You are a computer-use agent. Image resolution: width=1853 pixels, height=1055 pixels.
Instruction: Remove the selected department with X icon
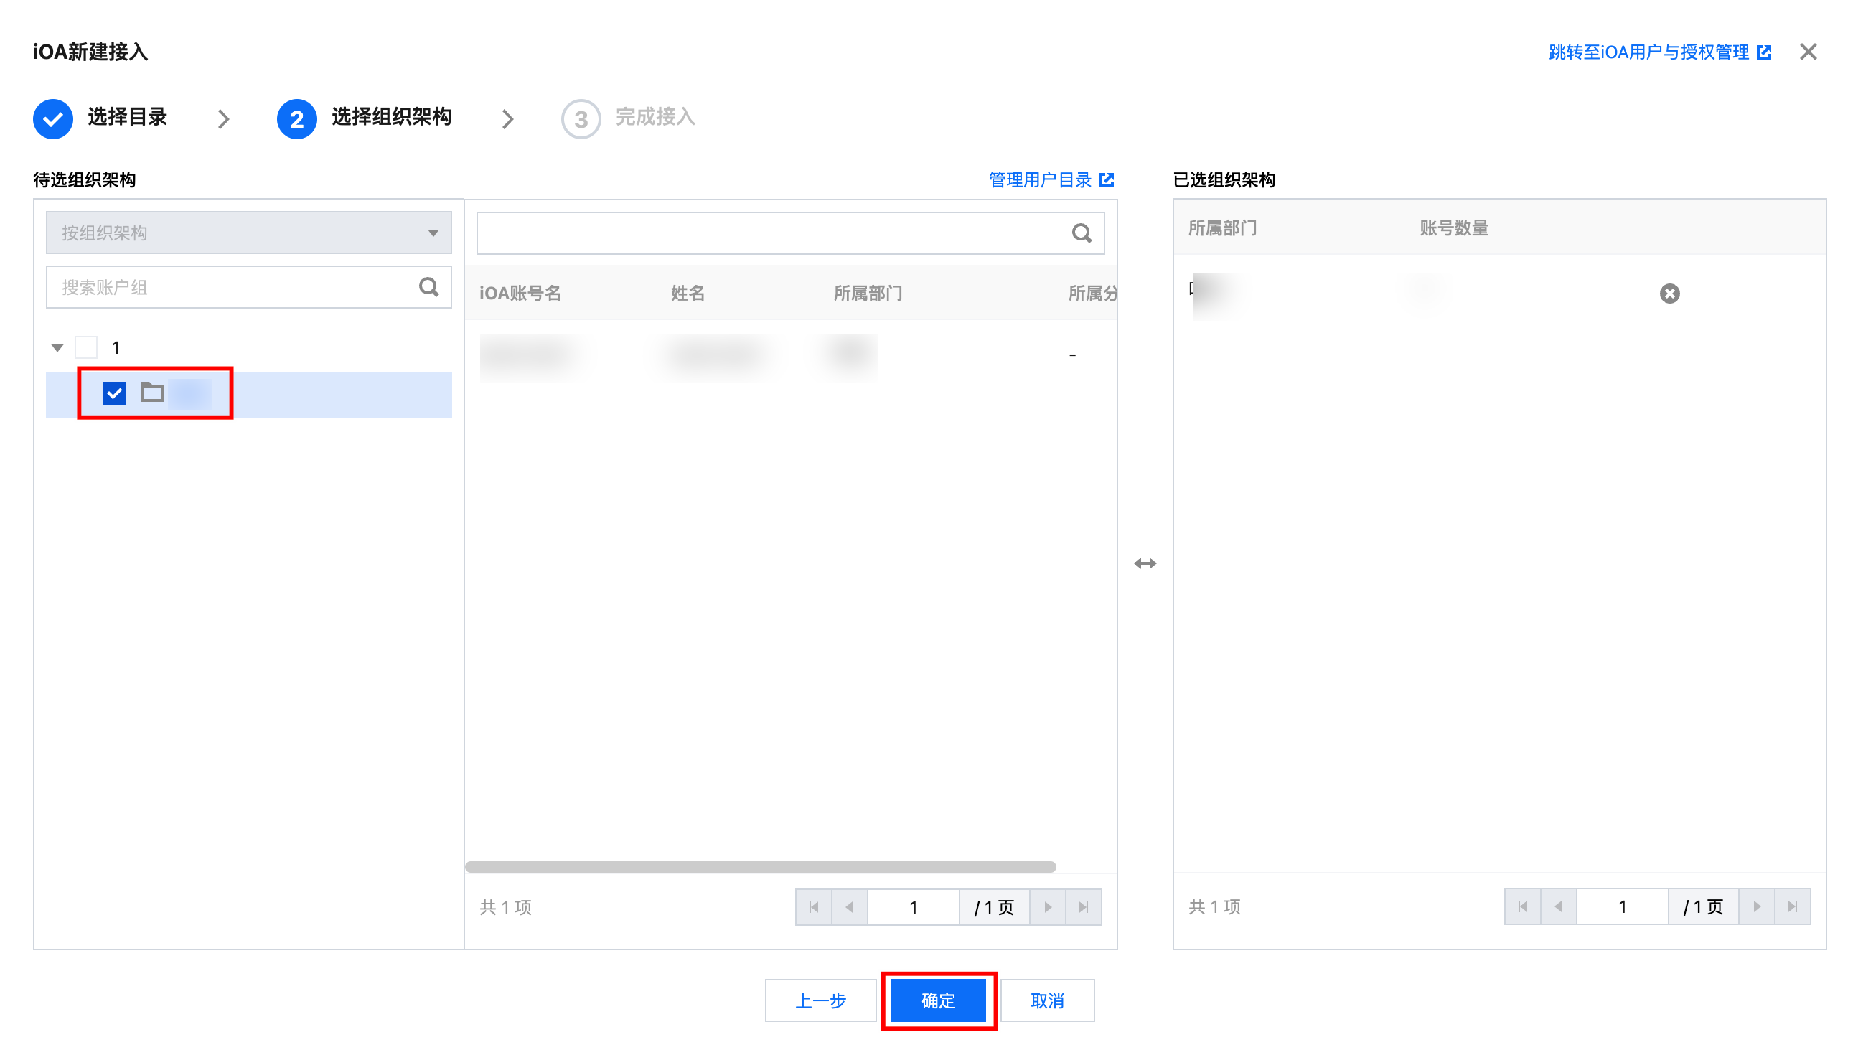1669,294
